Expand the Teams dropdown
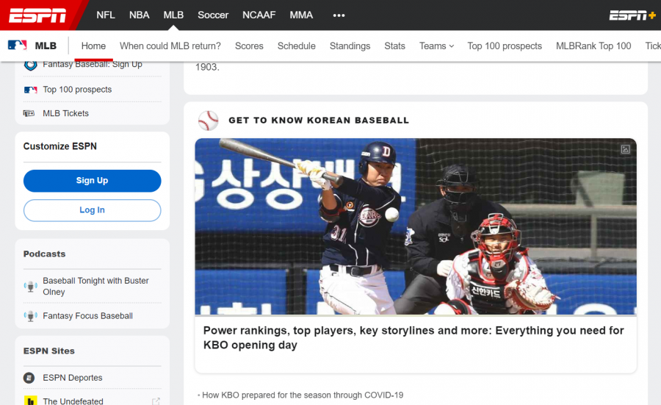Image resolution: width=661 pixels, height=405 pixels. point(436,46)
